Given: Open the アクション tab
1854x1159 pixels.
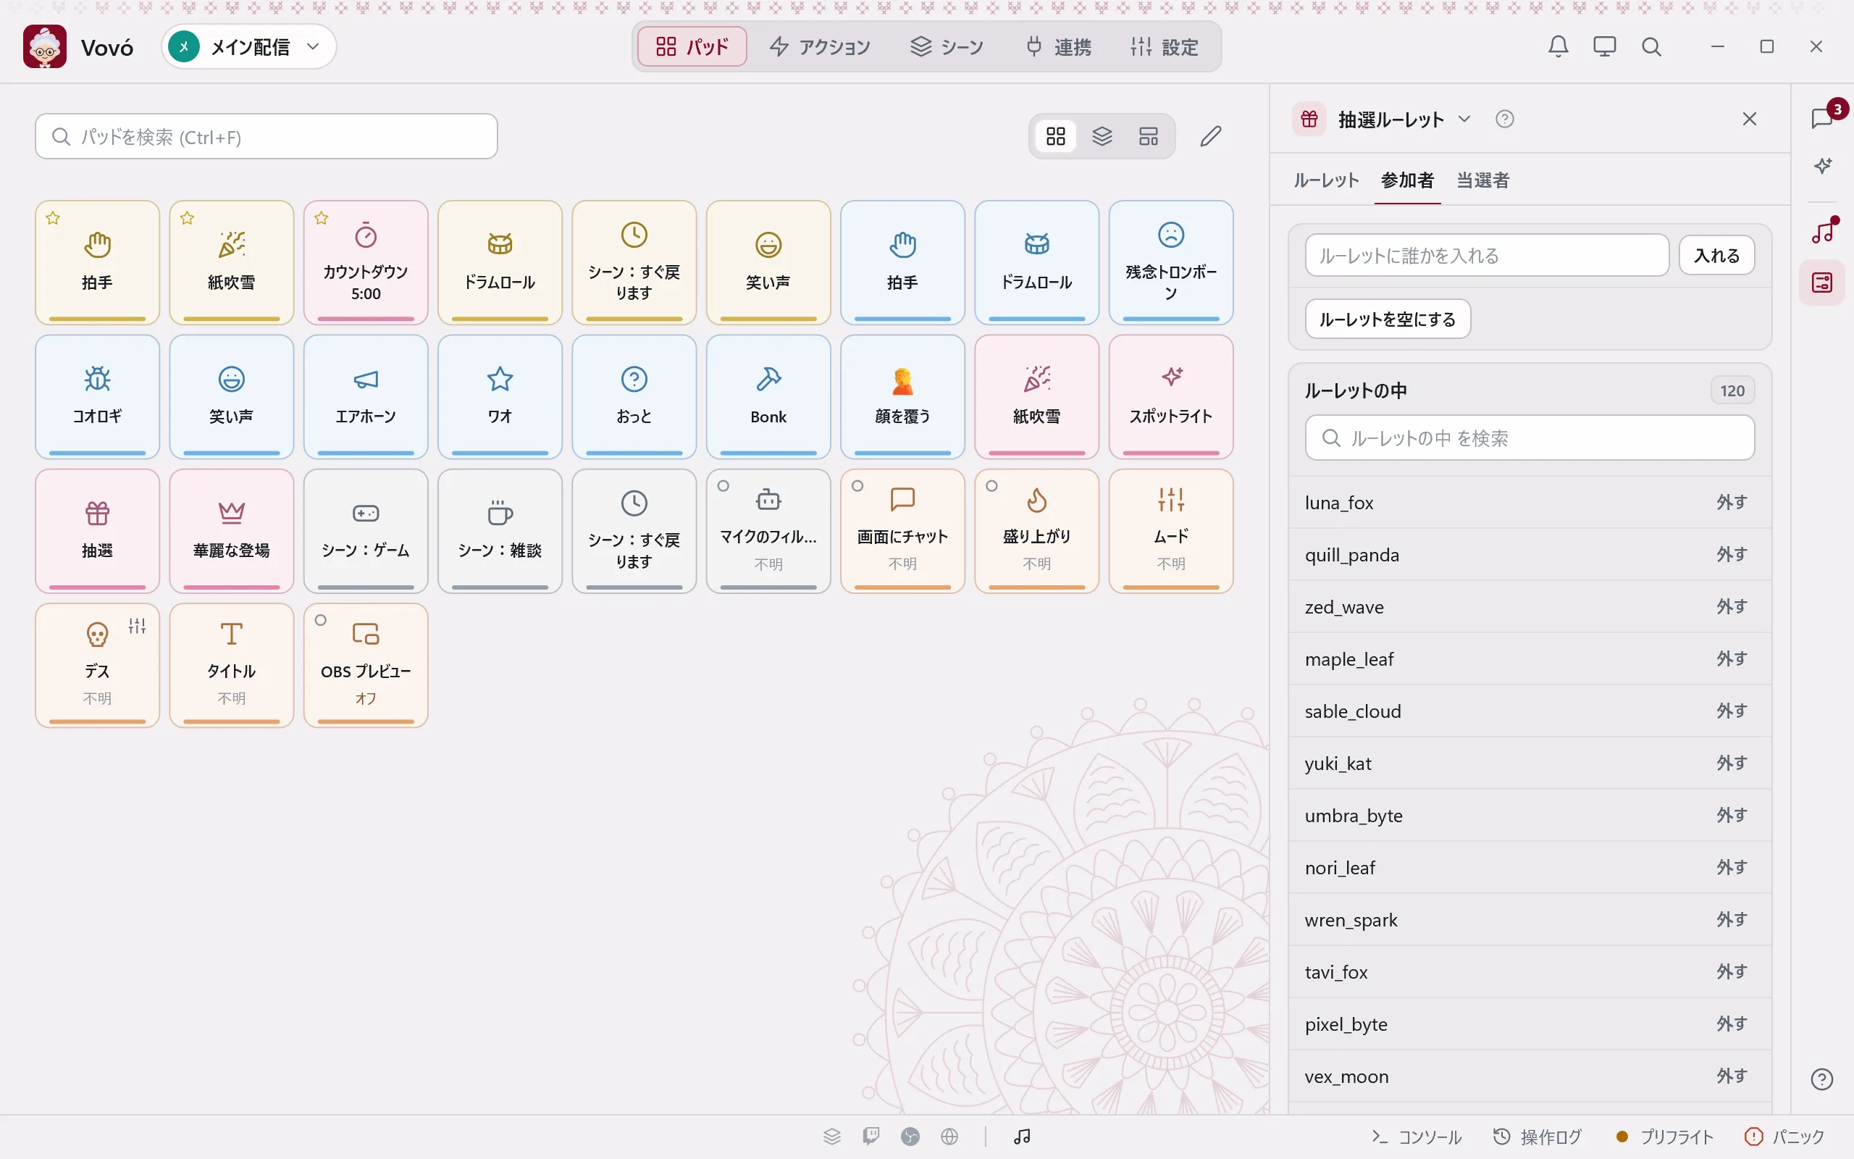Looking at the screenshot, I should (820, 47).
